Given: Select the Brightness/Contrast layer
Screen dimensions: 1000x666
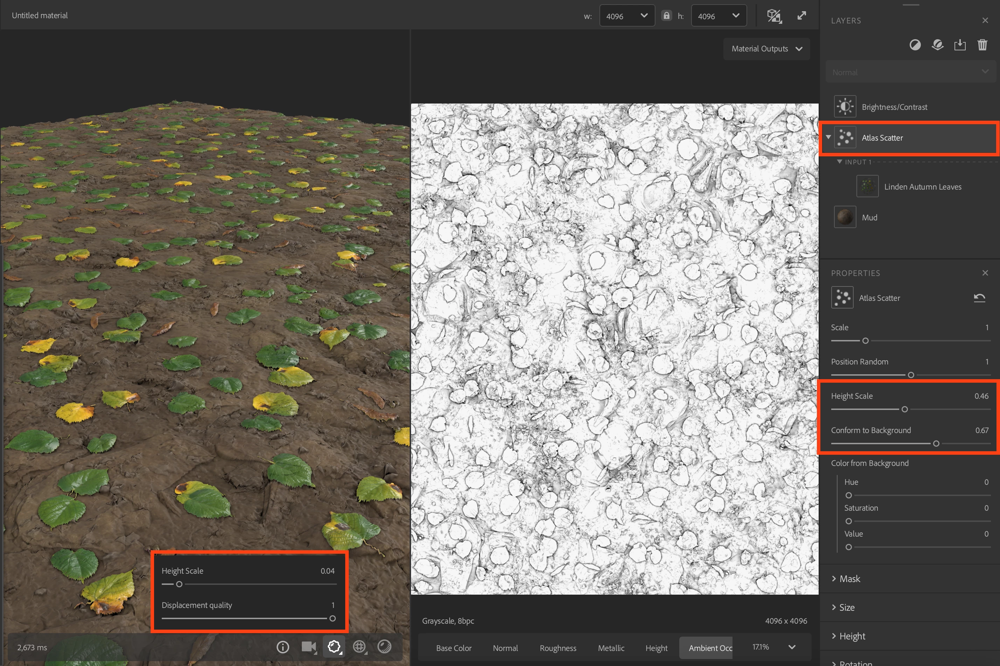Looking at the screenshot, I should tap(895, 107).
